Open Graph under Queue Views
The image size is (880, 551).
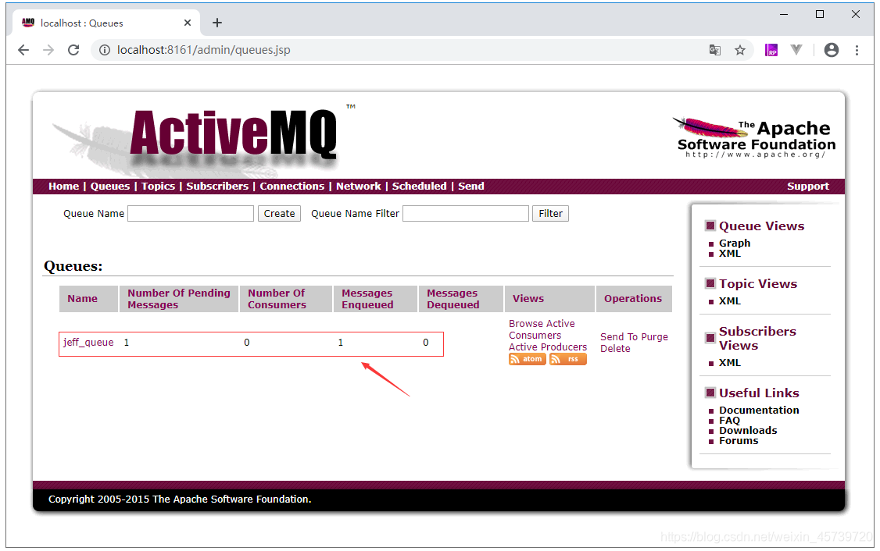735,244
